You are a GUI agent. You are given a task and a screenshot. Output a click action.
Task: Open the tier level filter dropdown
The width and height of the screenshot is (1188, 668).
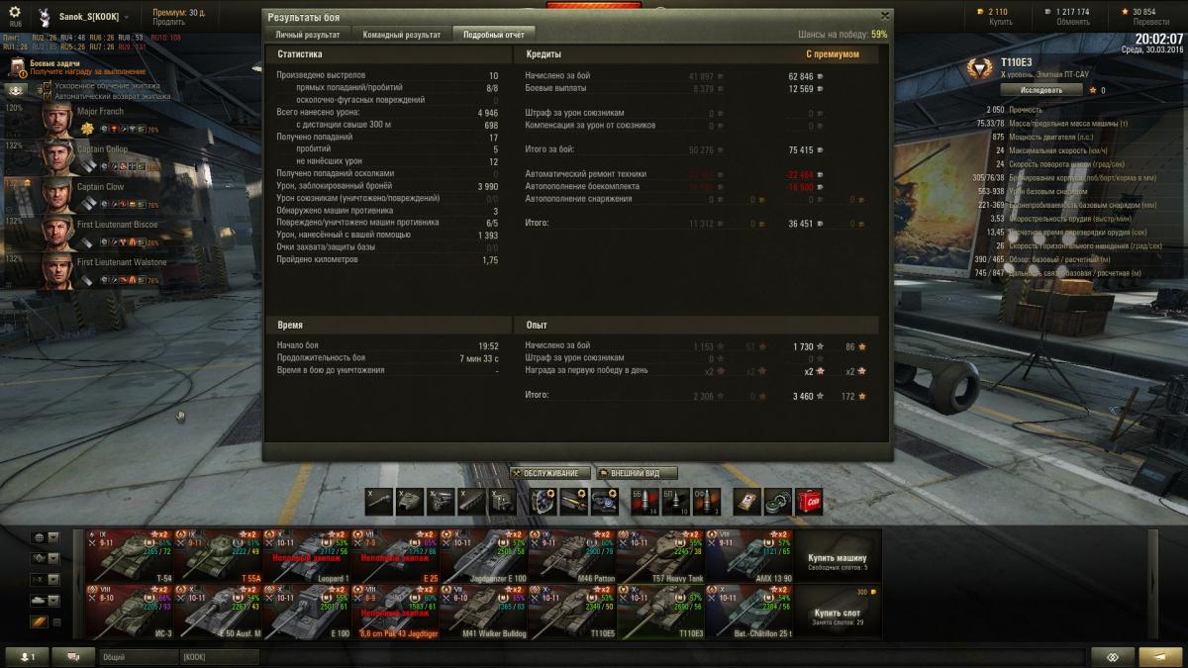tap(46, 579)
